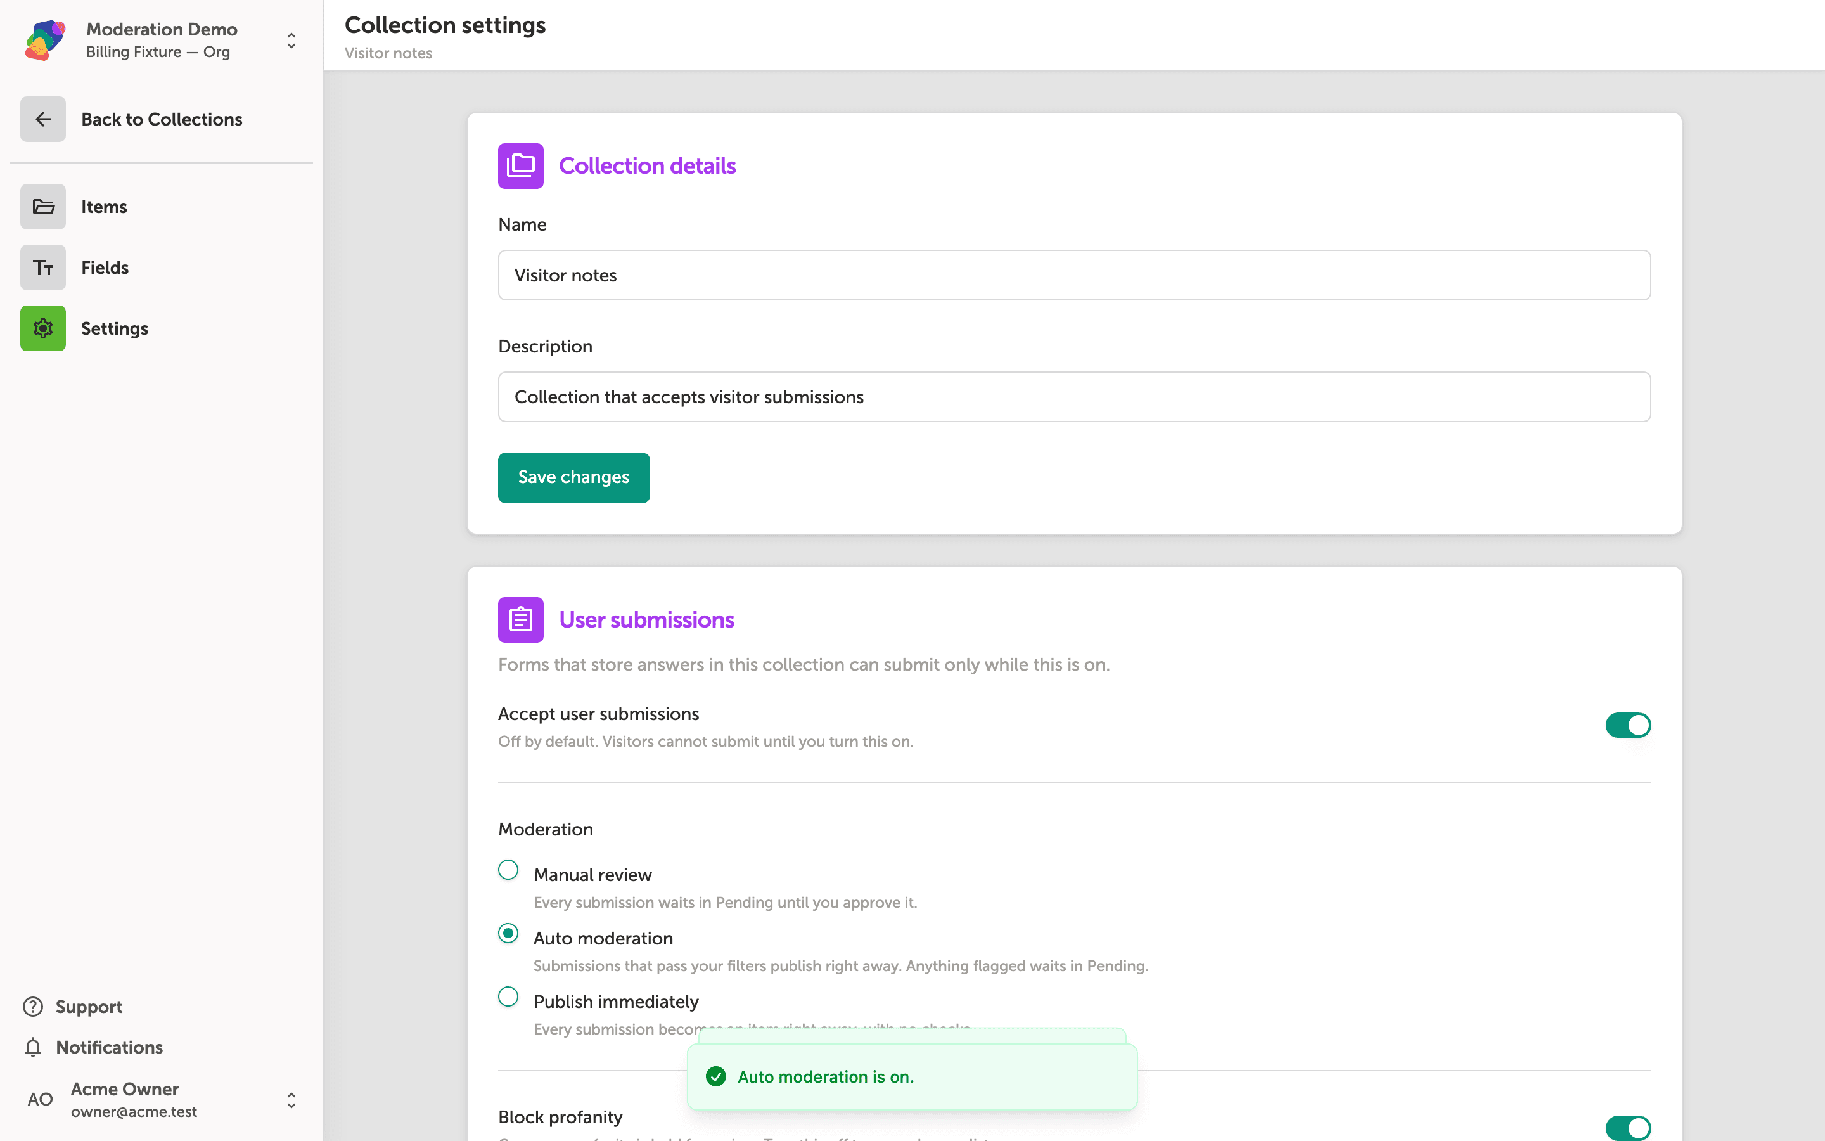The height and width of the screenshot is (1141, 1825).
Task: Click the Name input field
Action: pos(1074,276)
